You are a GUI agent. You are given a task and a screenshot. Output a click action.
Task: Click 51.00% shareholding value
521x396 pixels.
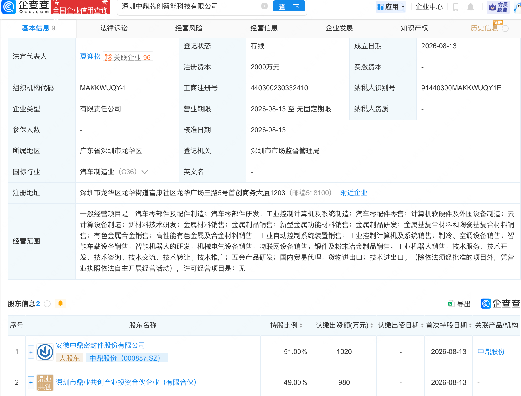pyautogui.click(x=295, y=352)
